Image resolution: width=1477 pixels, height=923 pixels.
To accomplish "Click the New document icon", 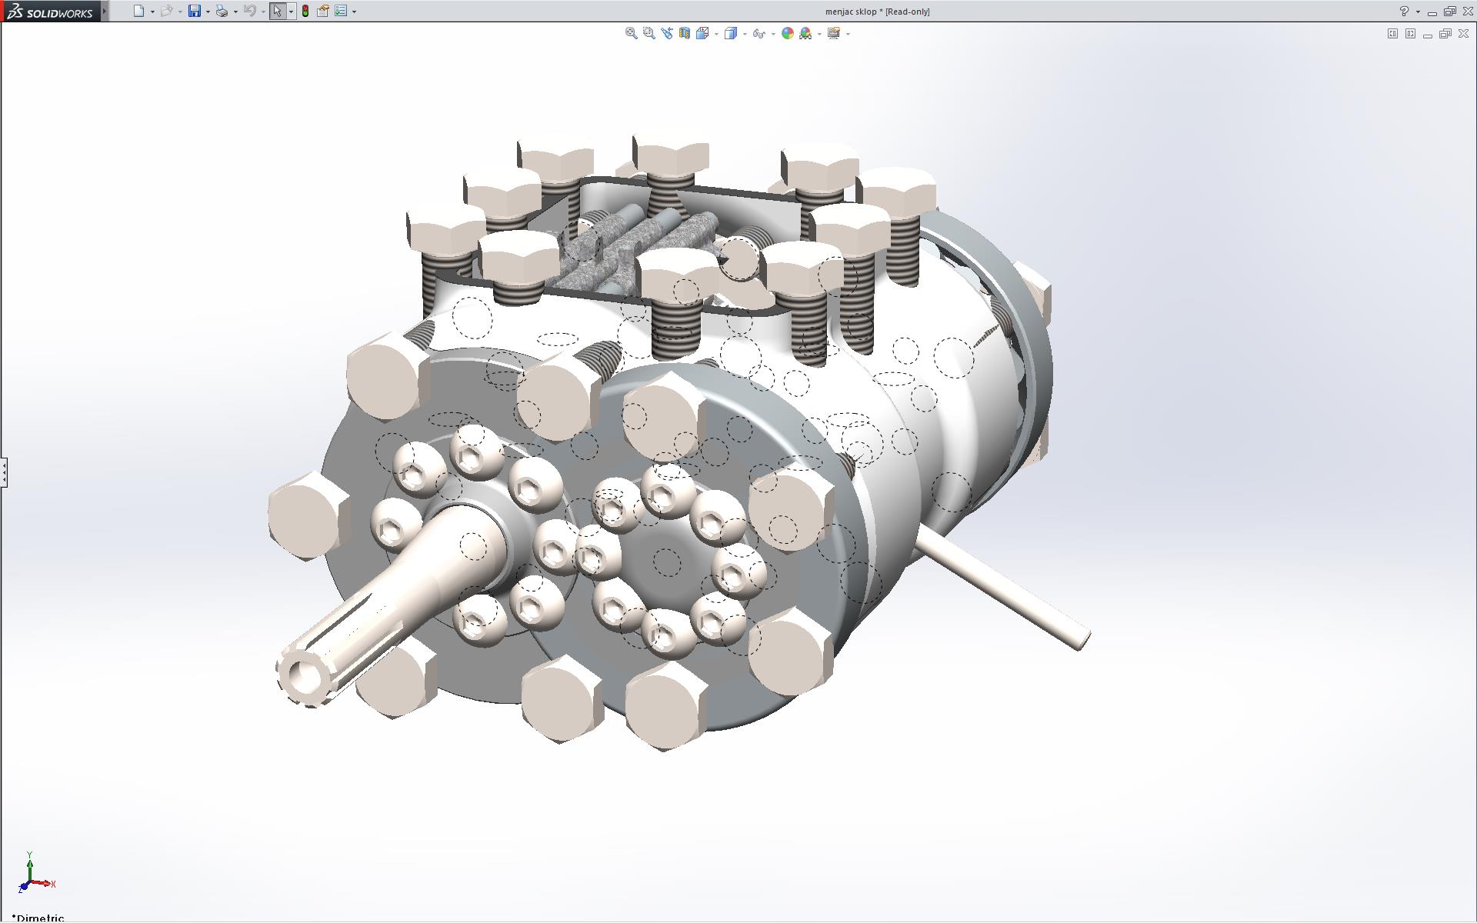I will 138,11.
